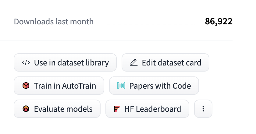Viewport: 256px width, 134px height.
Task: Click the AutoTrain cube icon
Action: point(26,86)
